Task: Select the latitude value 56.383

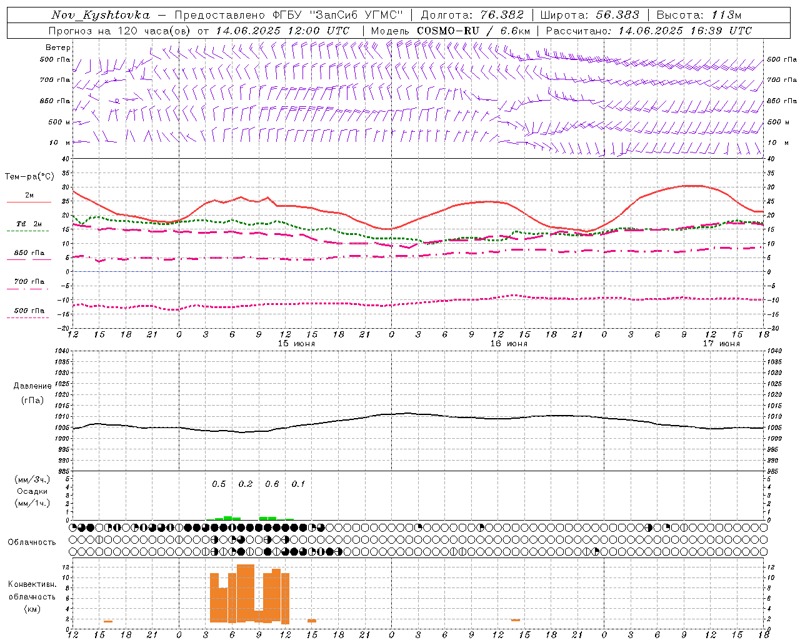Action: click(617, 15)
